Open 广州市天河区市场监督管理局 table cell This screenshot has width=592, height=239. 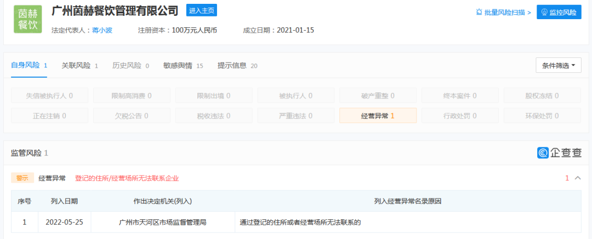(163, 223)
